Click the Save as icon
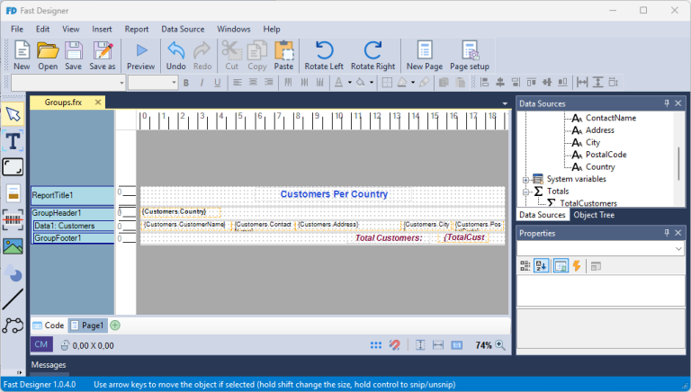This screenshot has width=691, height=392. point(103,56)
